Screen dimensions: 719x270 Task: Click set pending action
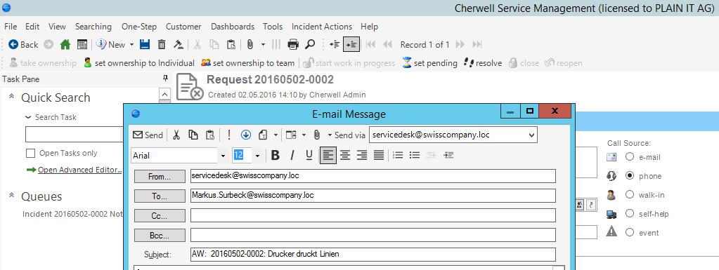[x=430, y=63]
